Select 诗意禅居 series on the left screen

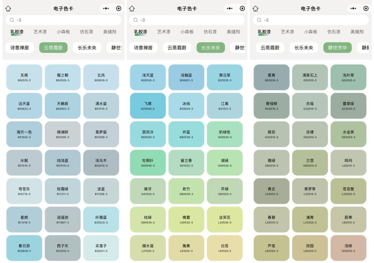19,48
